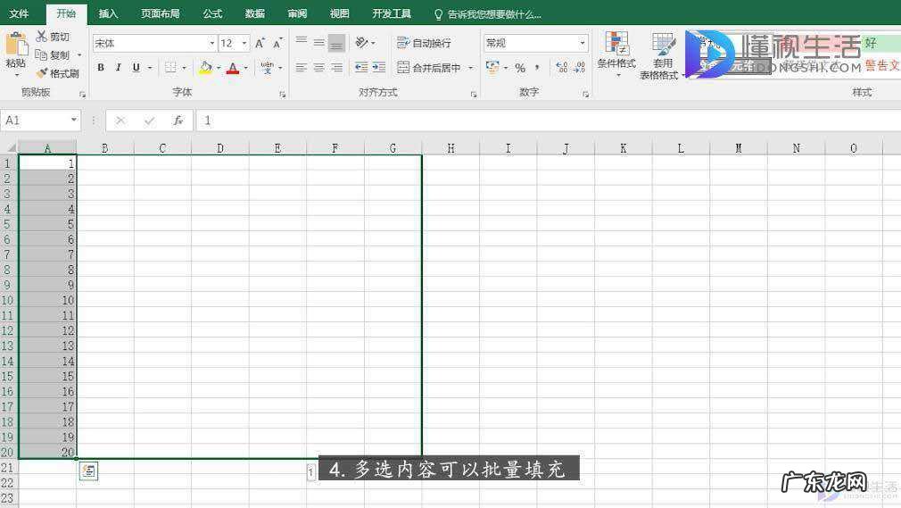The width and height of the screenshot is (901, 508).
Task: Click the Name Box showing A1
Action: pos(35,121)
